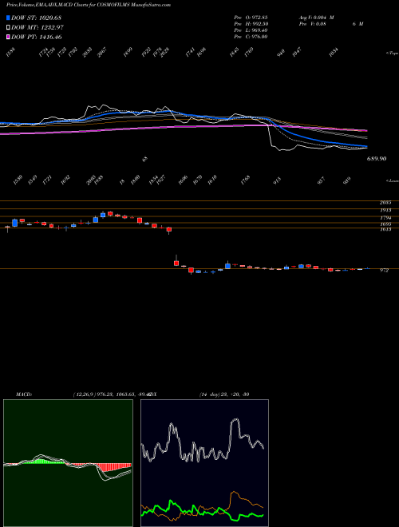Click the 2035 price level label
This screenshot has width=399, height=527.
tap(385, 203)
